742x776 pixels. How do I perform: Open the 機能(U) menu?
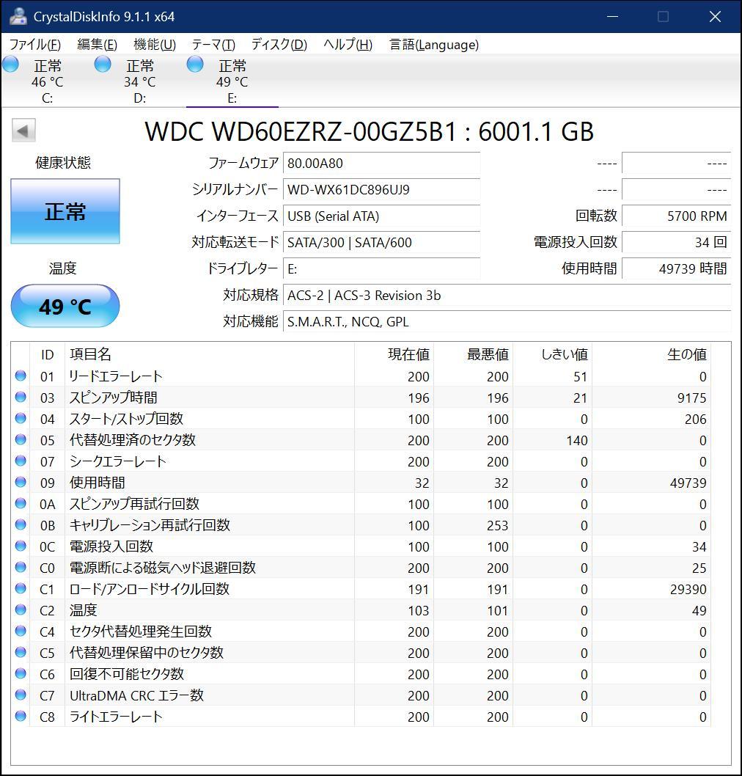coord(155,45)
